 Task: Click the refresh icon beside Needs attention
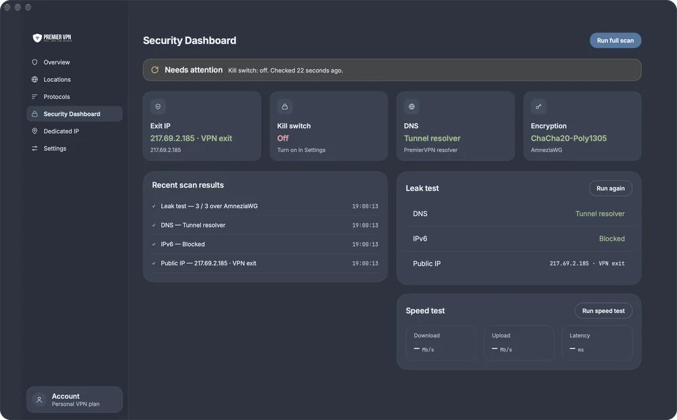coord(154,70)
